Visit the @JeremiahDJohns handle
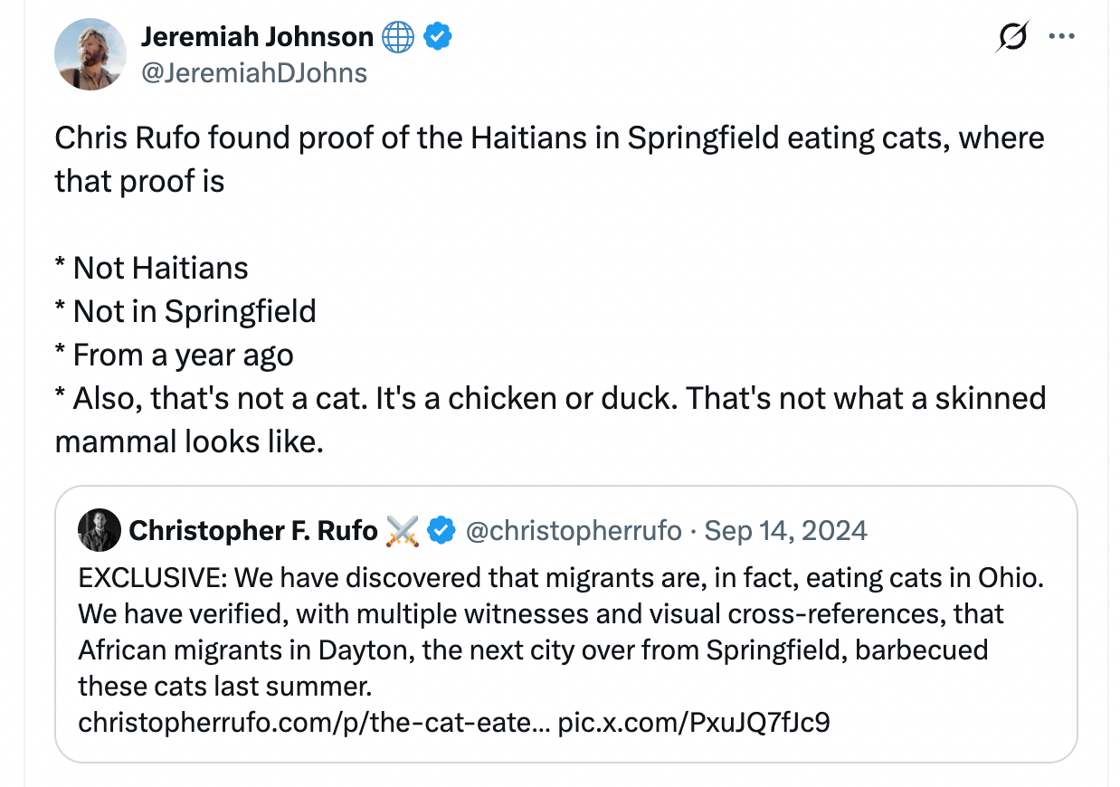The width and height of the screenshot is (1120, 787). click(x=254, y=72)
